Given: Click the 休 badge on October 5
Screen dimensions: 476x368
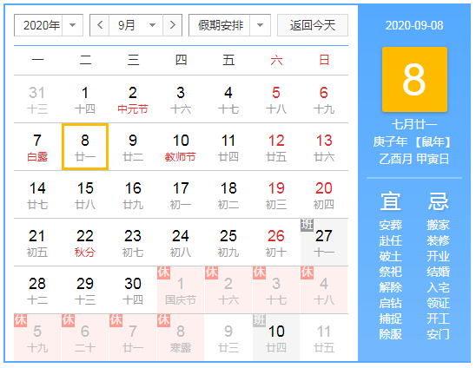Looking at the screenshot, I should pos(20,320).
